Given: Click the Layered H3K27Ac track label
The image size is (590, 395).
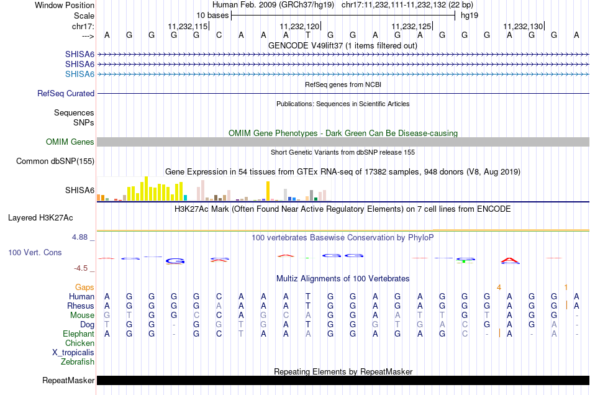Looking at the screenshot, I should (40, 218).
